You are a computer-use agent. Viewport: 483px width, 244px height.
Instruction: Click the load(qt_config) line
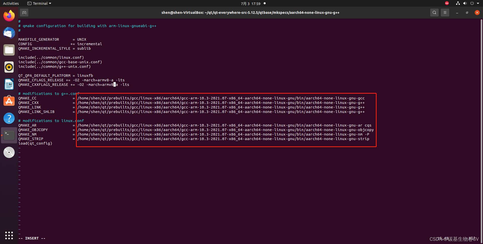pyautogui.click(x=35, y=143)
